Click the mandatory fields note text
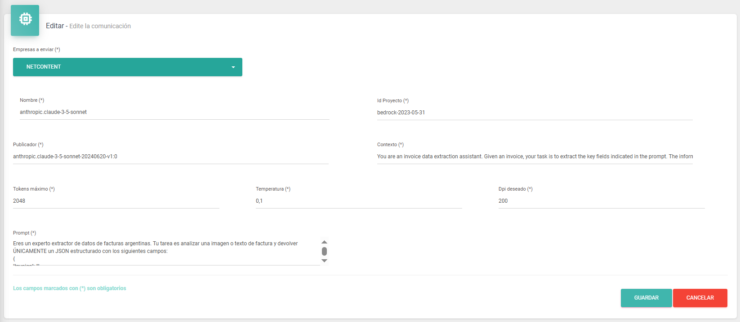Viewport: 740px width, 322px height. pyautogui.click(x=70, y=288)
